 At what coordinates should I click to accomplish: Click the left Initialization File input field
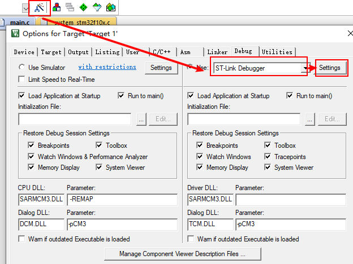pos(75,119)
